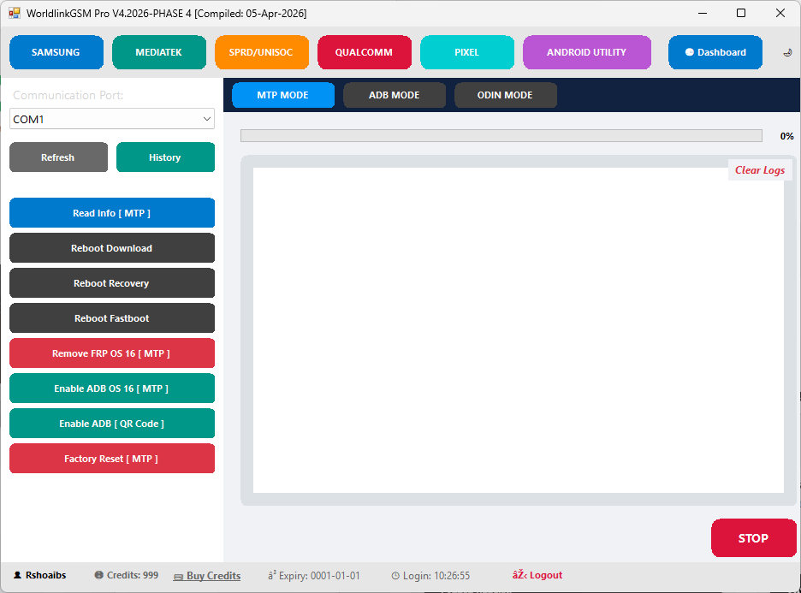Expand the port selection list arrow
Viewport: 801px width, 593px height.
[206, 118]
